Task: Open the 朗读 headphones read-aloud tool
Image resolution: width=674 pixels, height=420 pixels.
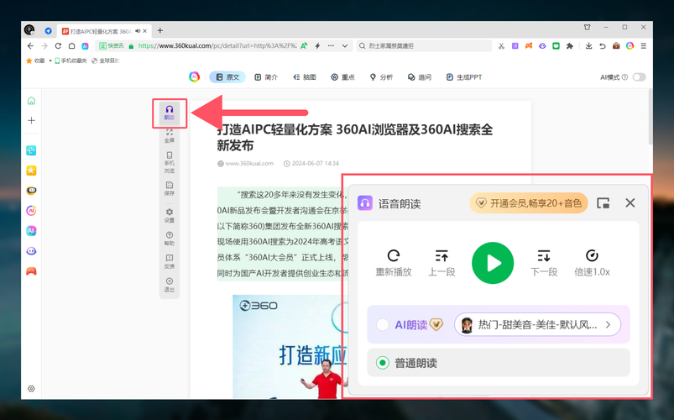Action: pos(170,113)
